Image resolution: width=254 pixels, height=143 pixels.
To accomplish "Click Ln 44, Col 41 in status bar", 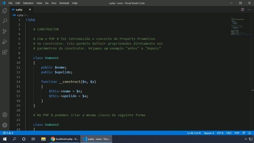I will (194, 133).
